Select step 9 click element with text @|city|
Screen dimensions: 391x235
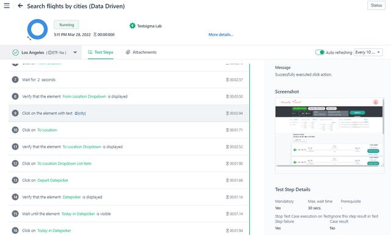coord(129,113)
